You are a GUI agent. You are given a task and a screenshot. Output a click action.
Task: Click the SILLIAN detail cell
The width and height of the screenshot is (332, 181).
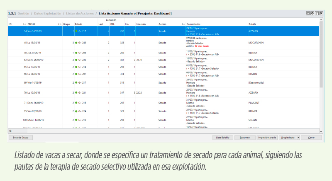point(253,120)
